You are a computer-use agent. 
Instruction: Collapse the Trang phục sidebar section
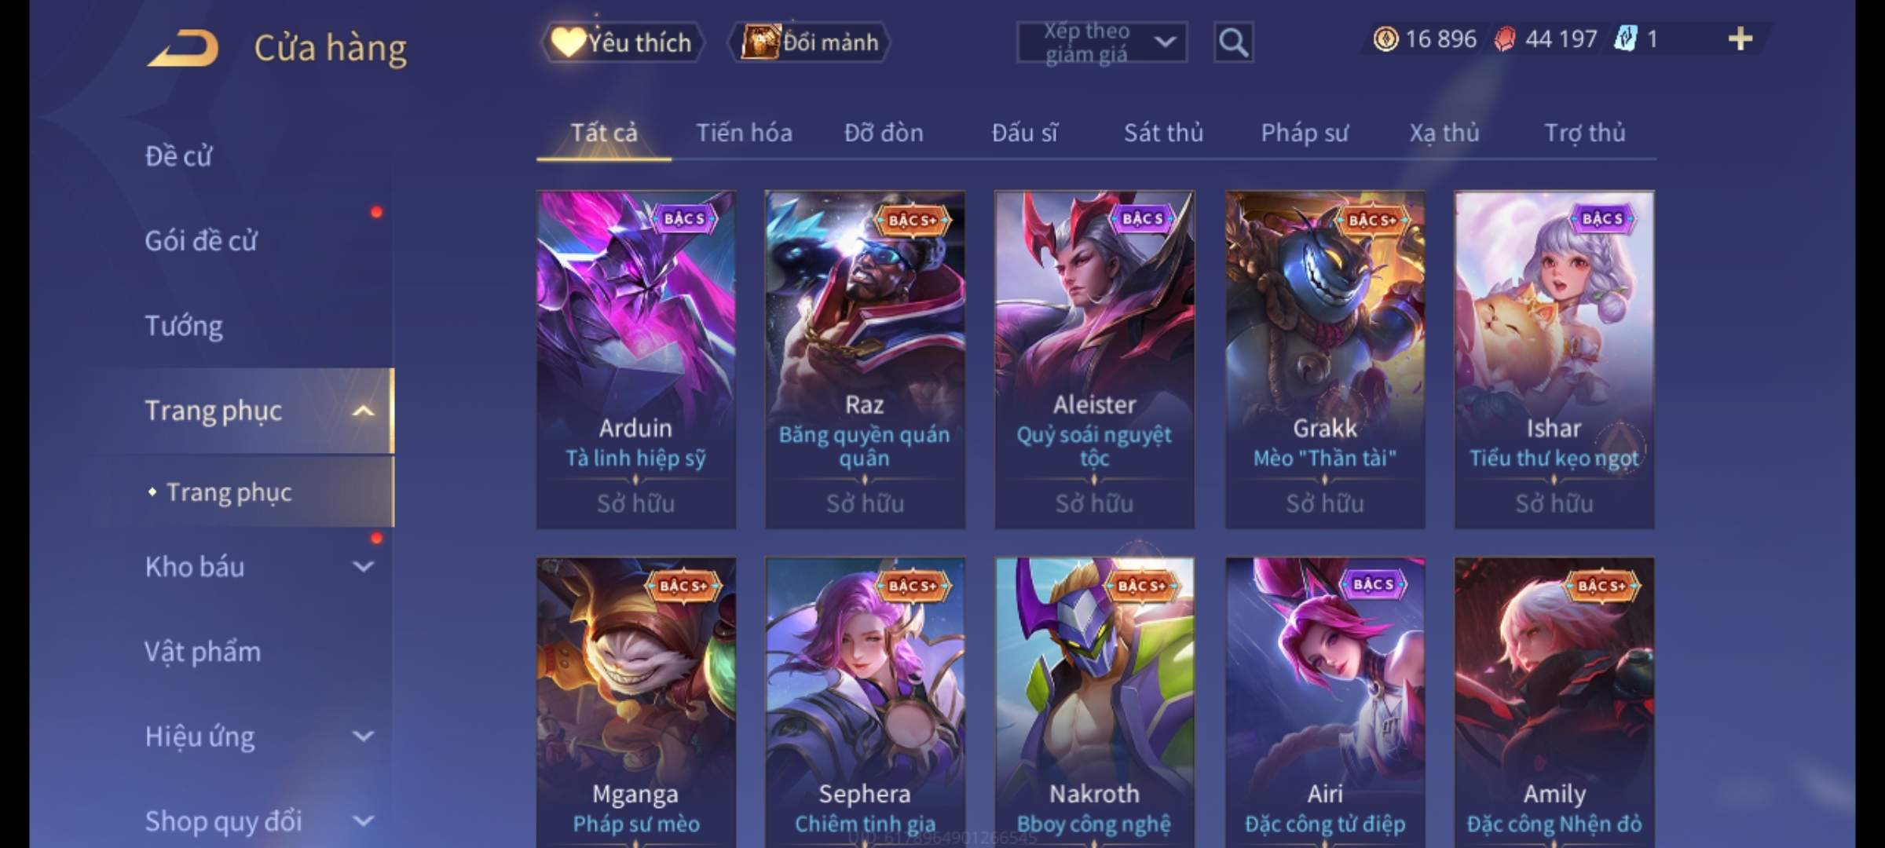pyautogui.click(x=363, y=411)
